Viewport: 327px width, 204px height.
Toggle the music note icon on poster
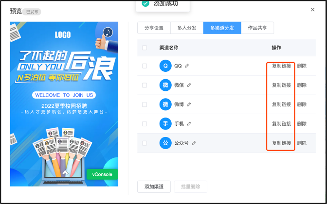point(108,32)
